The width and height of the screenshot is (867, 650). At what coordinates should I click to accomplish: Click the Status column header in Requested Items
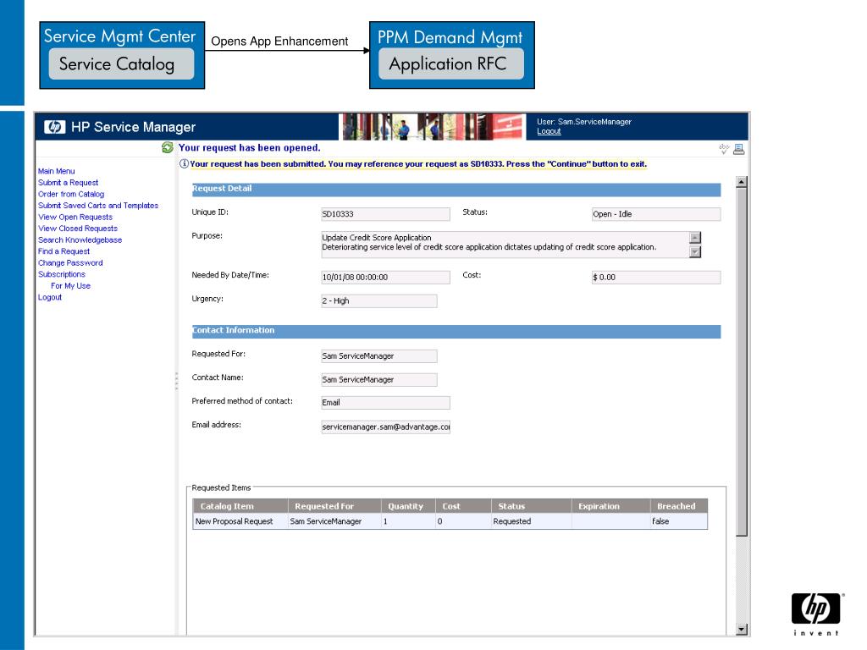pyautogui.click(x=532, y=506)
